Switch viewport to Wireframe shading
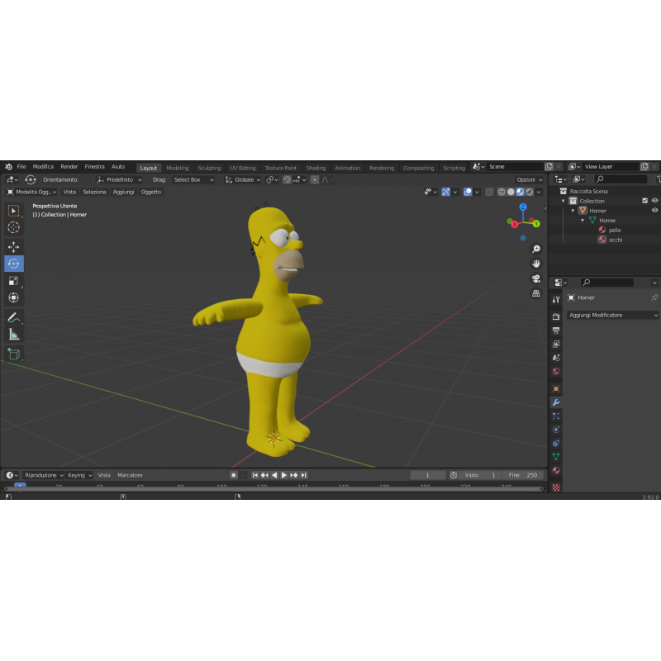This screenshot has width=661, height=661. click(x=500, y=192)
